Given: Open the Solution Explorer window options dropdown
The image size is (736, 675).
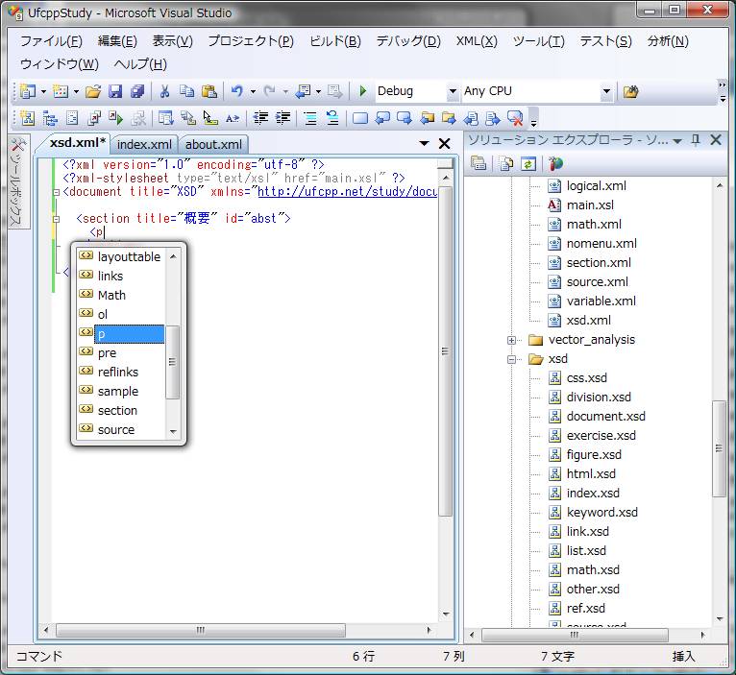Looking at the screenshot, I should click(677, 141).
